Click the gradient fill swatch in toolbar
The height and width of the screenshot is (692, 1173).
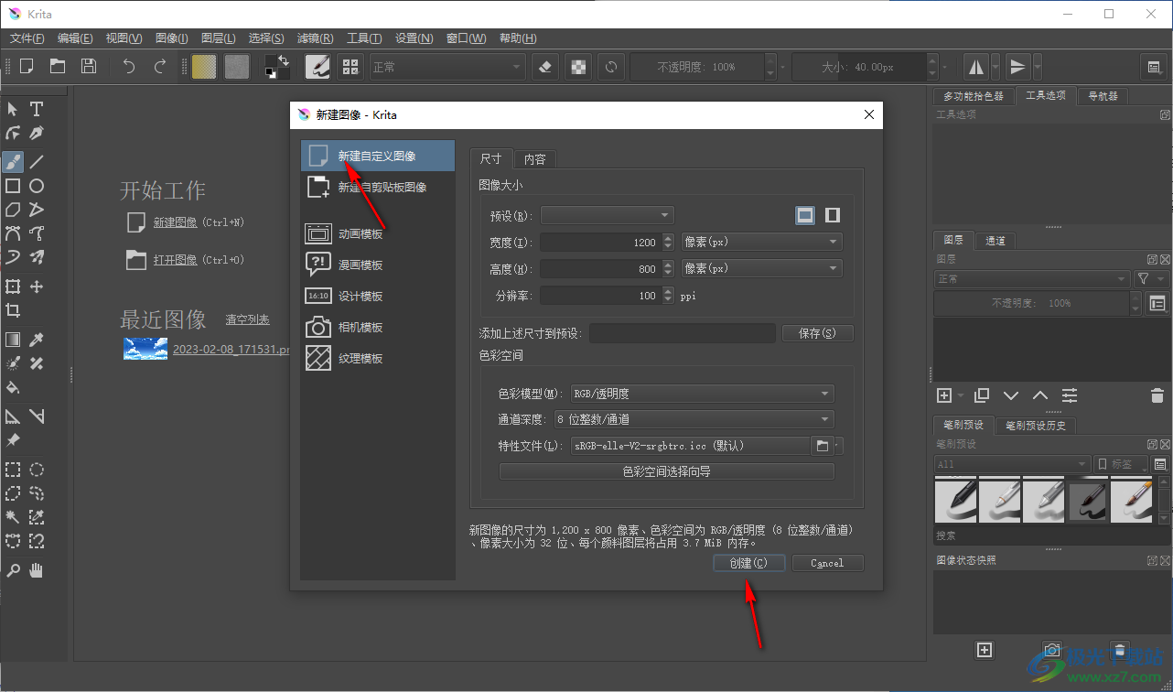[204, 66]
